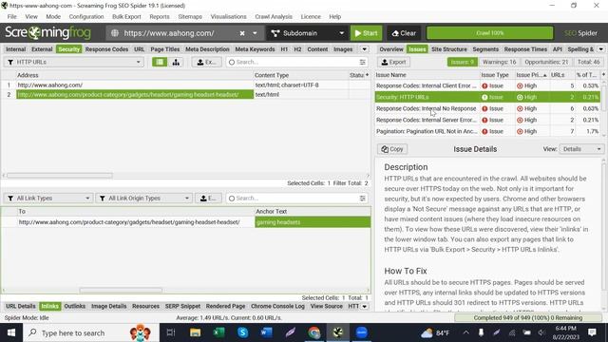Open Word from the taskbar
The height and width of the screenshot is (342, 608).
(267, 332)
